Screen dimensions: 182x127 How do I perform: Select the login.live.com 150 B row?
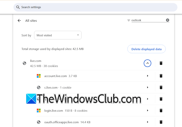(x=101, y=111)
